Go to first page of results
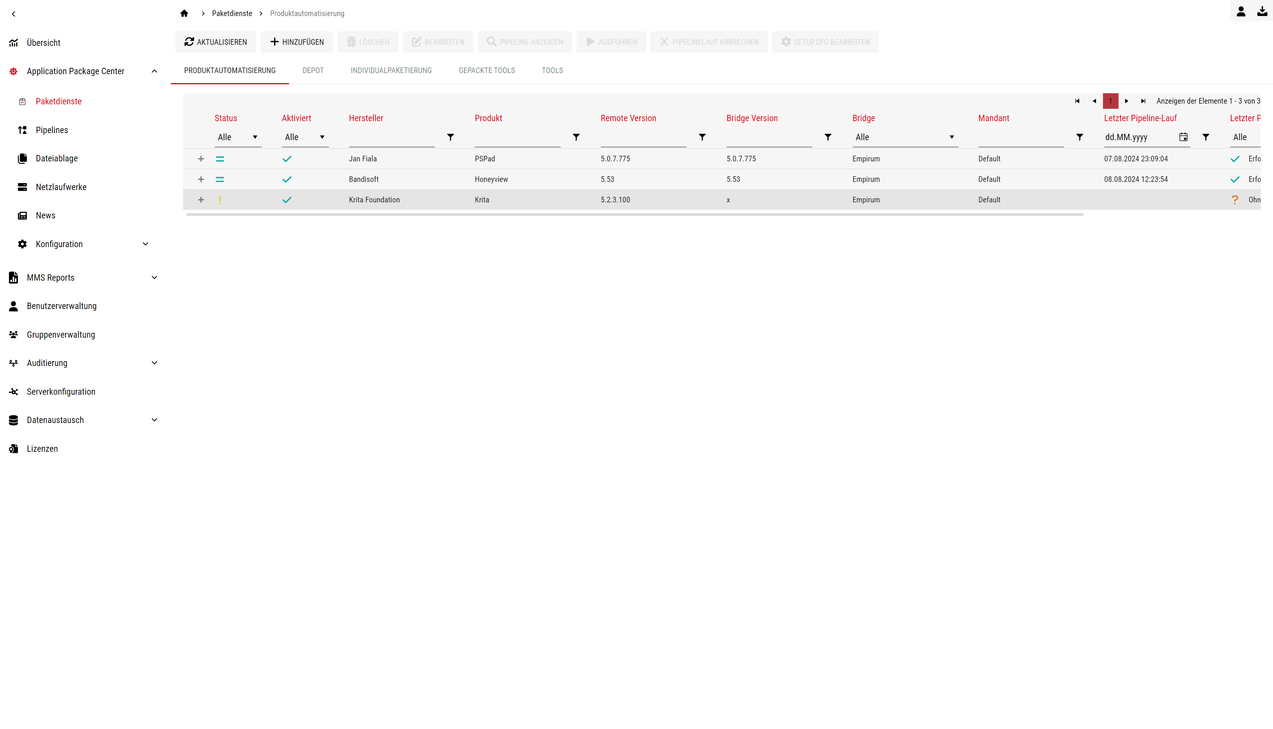This screenshot has height=729, width=1273. point(1077,102)
